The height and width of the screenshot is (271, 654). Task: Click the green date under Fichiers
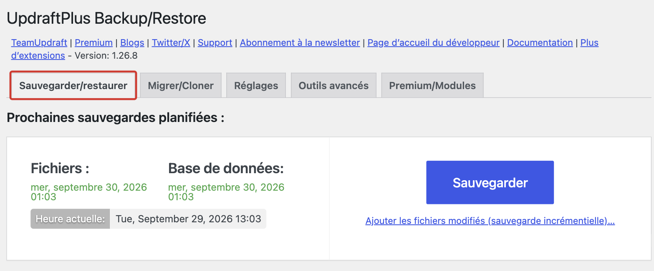89,192
